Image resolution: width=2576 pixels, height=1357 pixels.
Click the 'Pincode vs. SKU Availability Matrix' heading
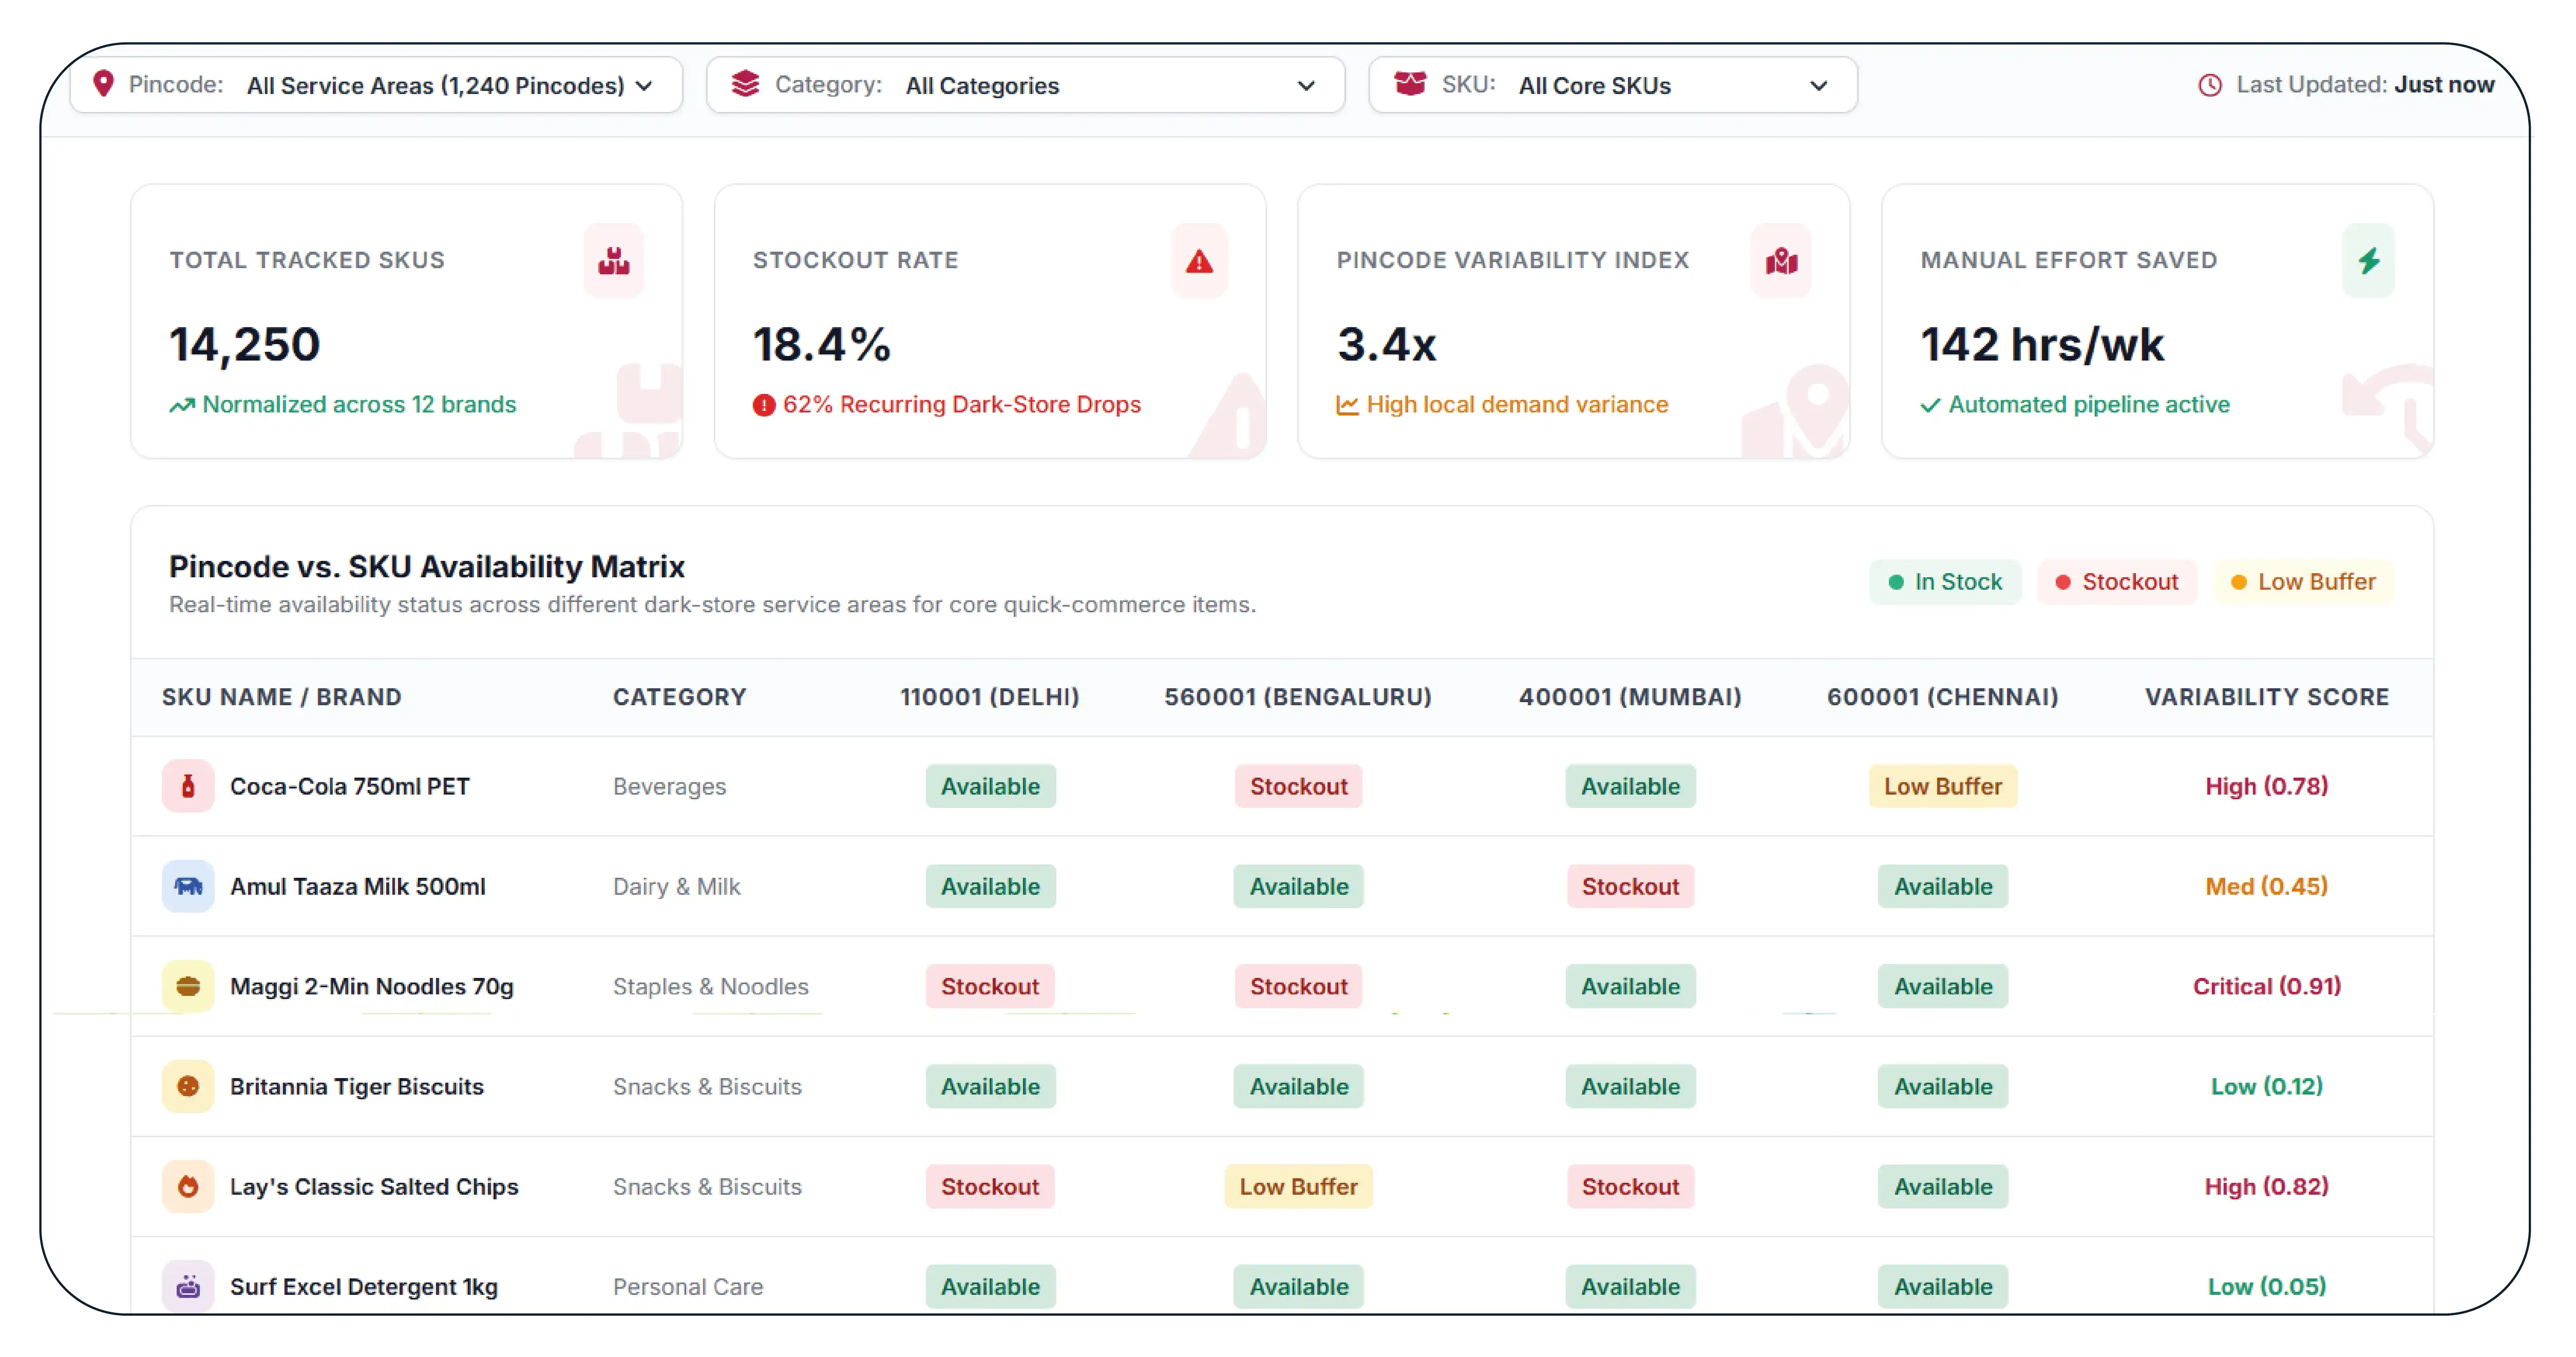pyautogui.click(x=427, y=567)
